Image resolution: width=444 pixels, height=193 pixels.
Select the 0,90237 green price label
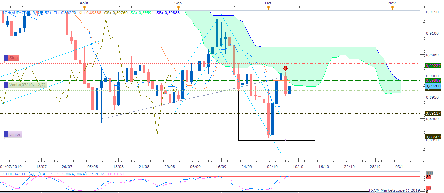point(433,66)
